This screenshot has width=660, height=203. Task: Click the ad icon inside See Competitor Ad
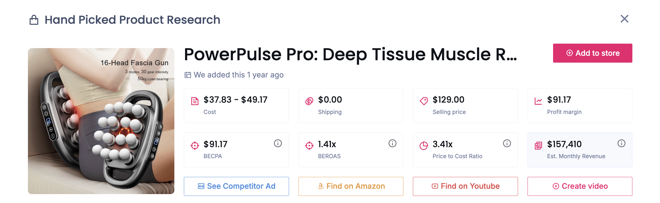coord(201,186)
